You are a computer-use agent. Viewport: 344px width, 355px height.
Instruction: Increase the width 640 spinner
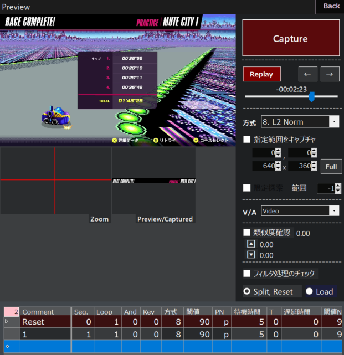point(278,164)
